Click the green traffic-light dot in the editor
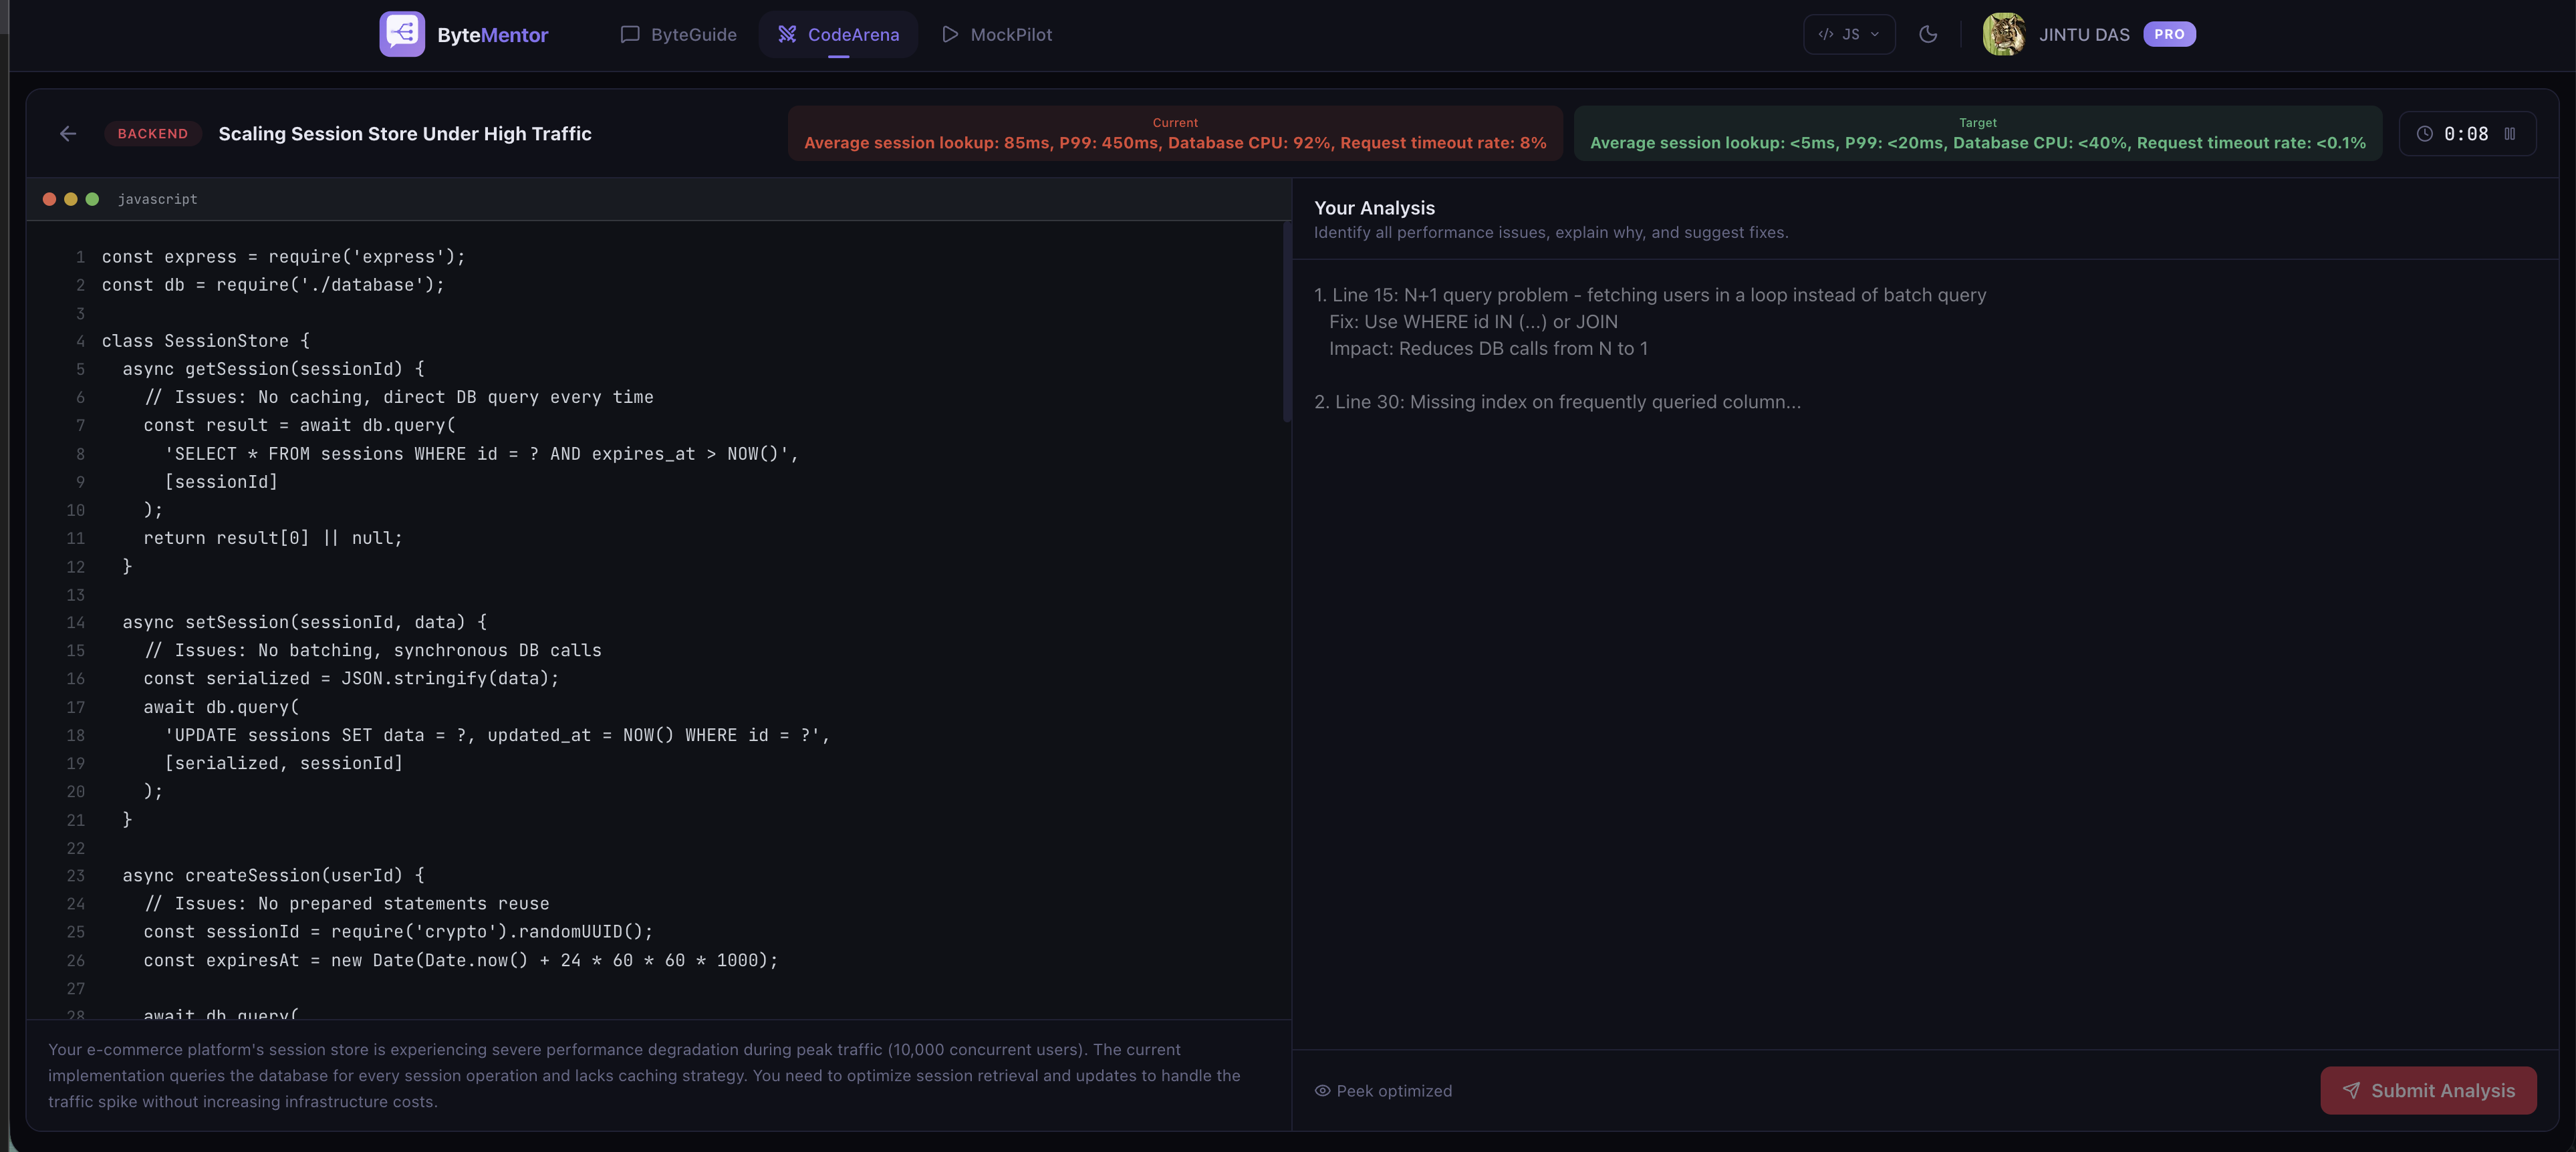The image size is (2576, 1152). tap(92, 198)
